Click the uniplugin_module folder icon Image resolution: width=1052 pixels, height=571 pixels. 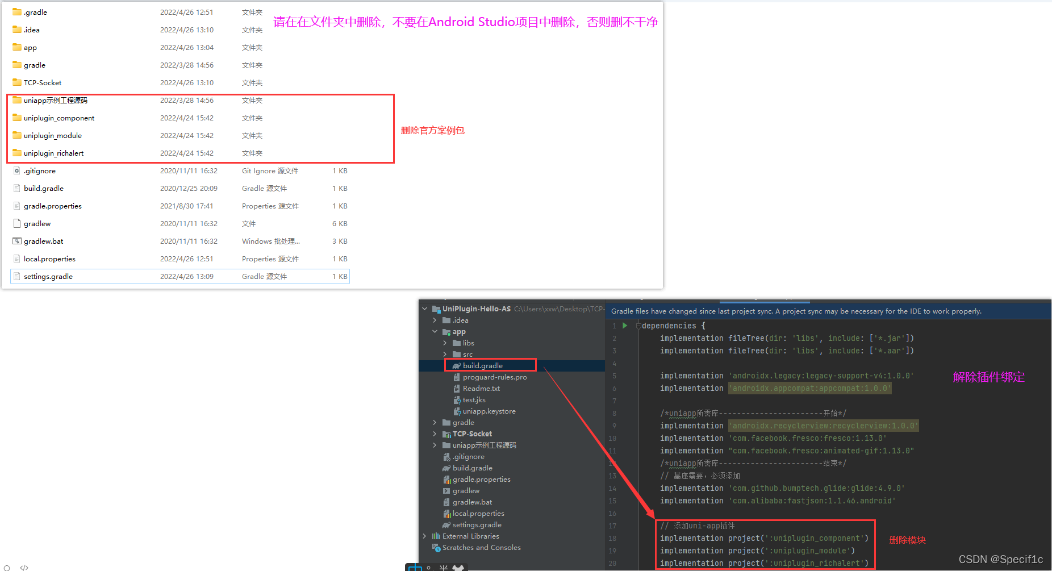pyautogui.click(x=17, y=135)
